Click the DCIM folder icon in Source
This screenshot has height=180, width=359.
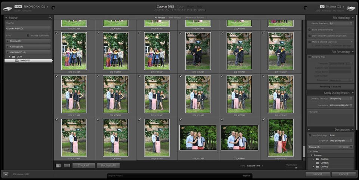click(13, 57)
